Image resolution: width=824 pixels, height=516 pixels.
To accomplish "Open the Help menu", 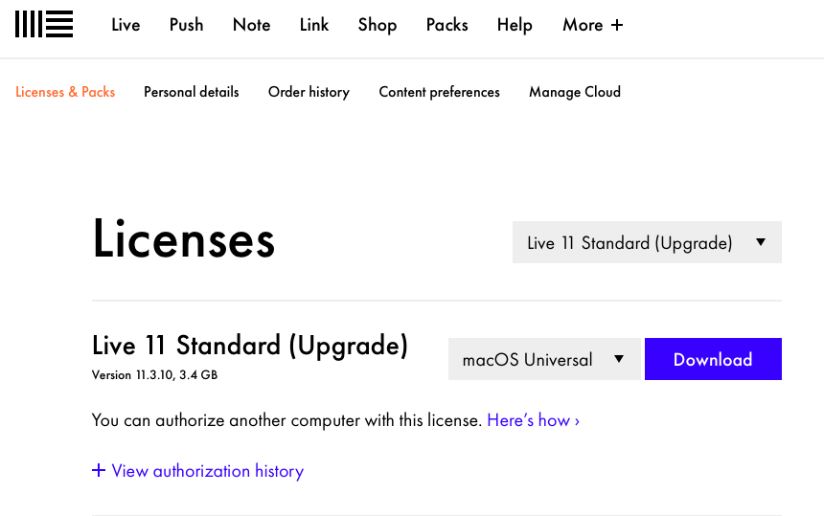I will pos(515,25).
